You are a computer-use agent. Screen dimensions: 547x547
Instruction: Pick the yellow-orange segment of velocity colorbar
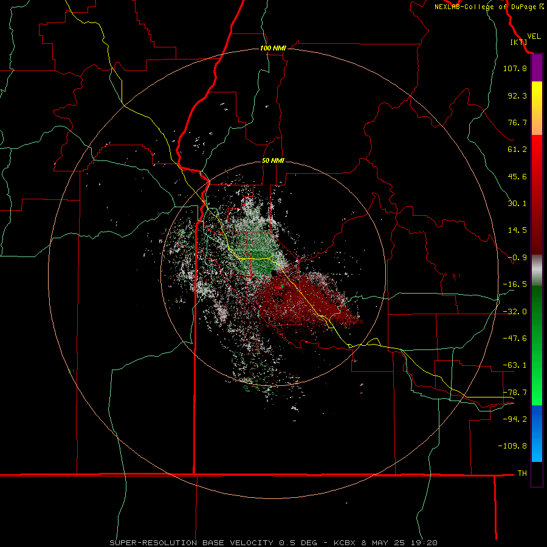tap(537, 108)
